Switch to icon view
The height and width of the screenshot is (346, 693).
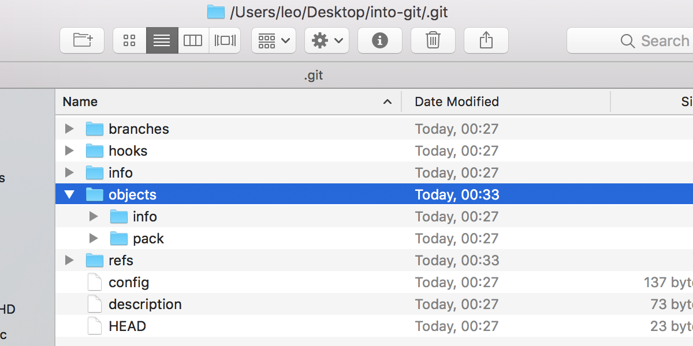point(129,40)
